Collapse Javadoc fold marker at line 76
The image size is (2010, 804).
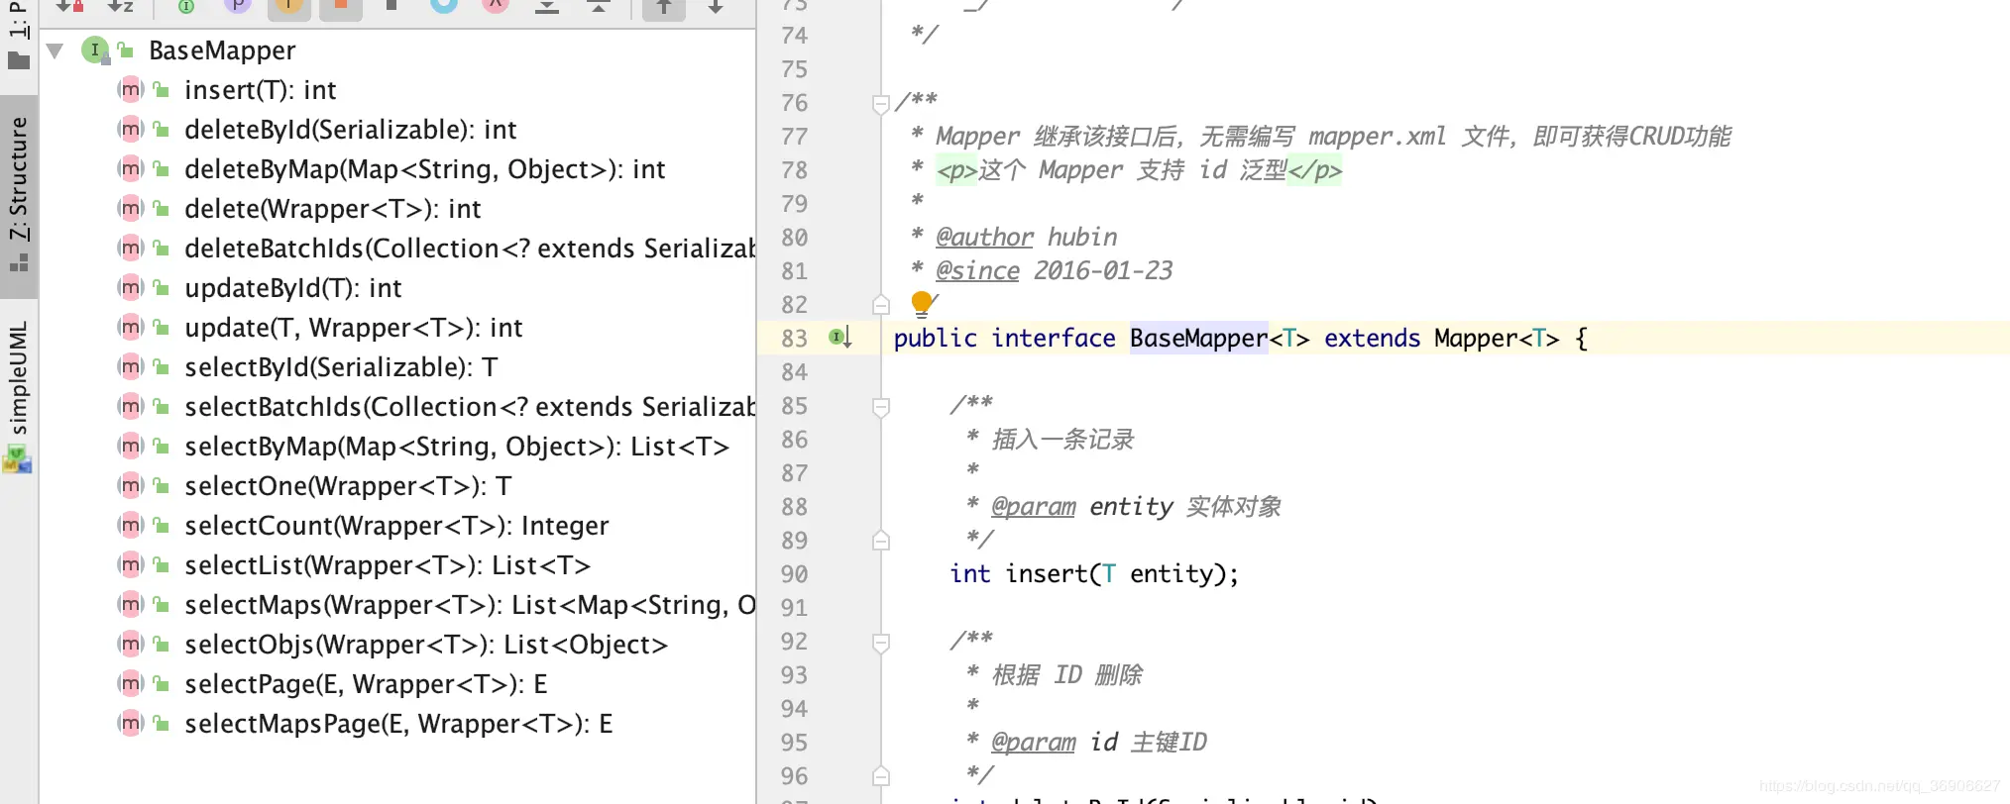[880, 103]
